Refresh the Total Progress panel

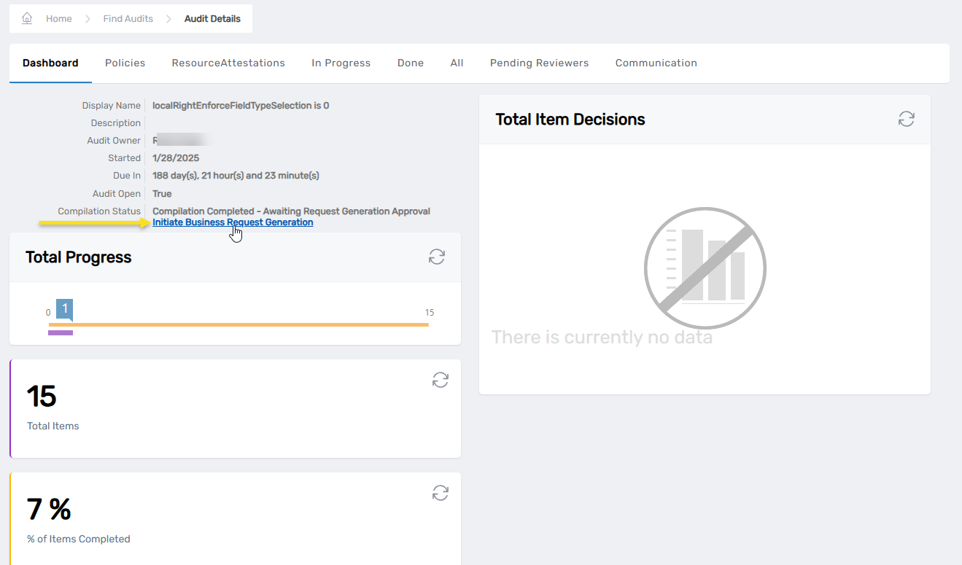(436, 257)
